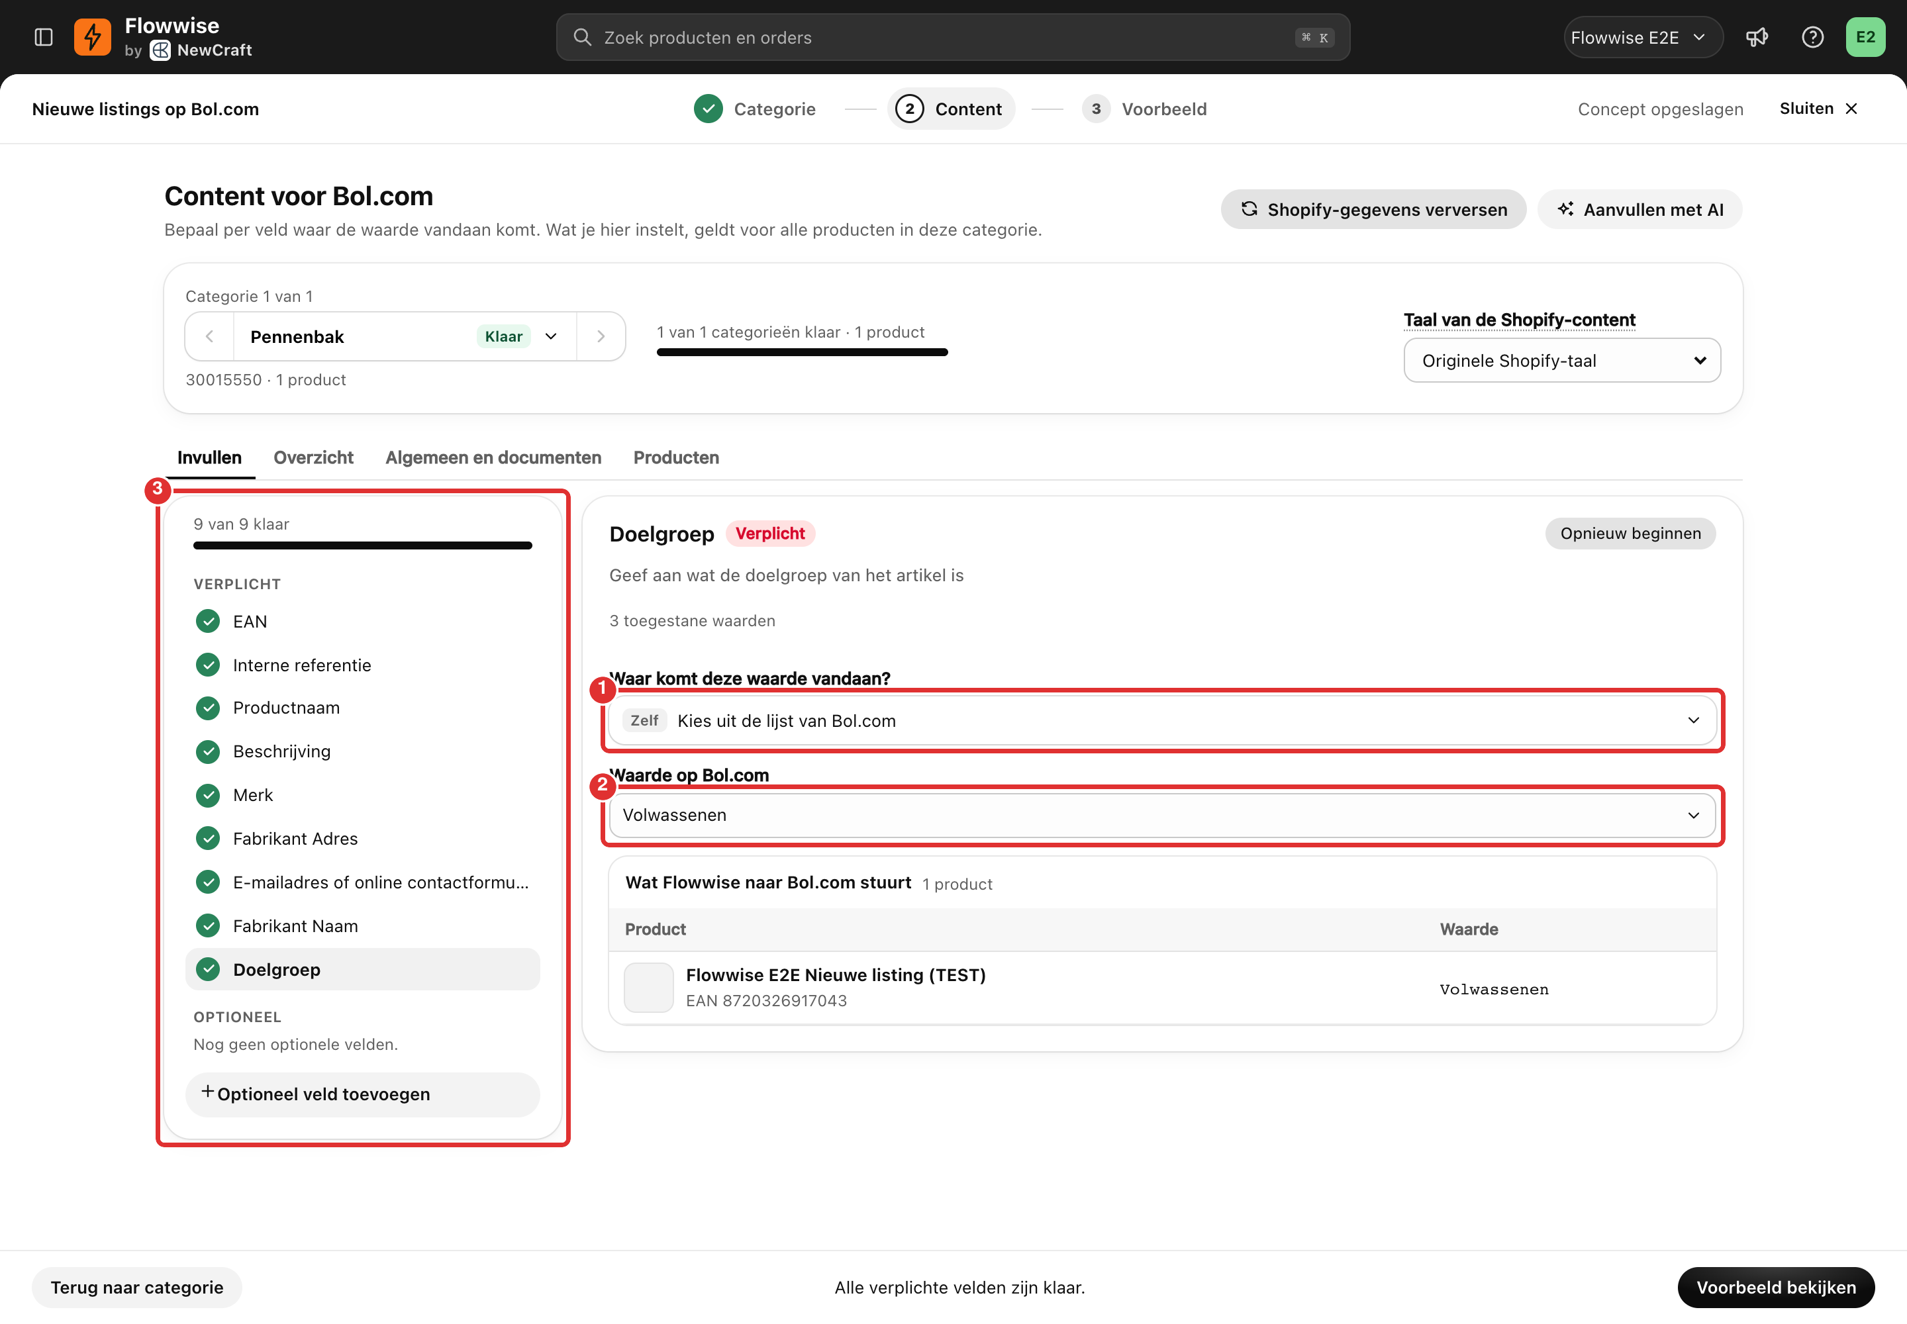The height and width of the screenshot is (1324, 1907).
Task: Open the Flowwise E2E account switcher
Action: point(1642,37)
